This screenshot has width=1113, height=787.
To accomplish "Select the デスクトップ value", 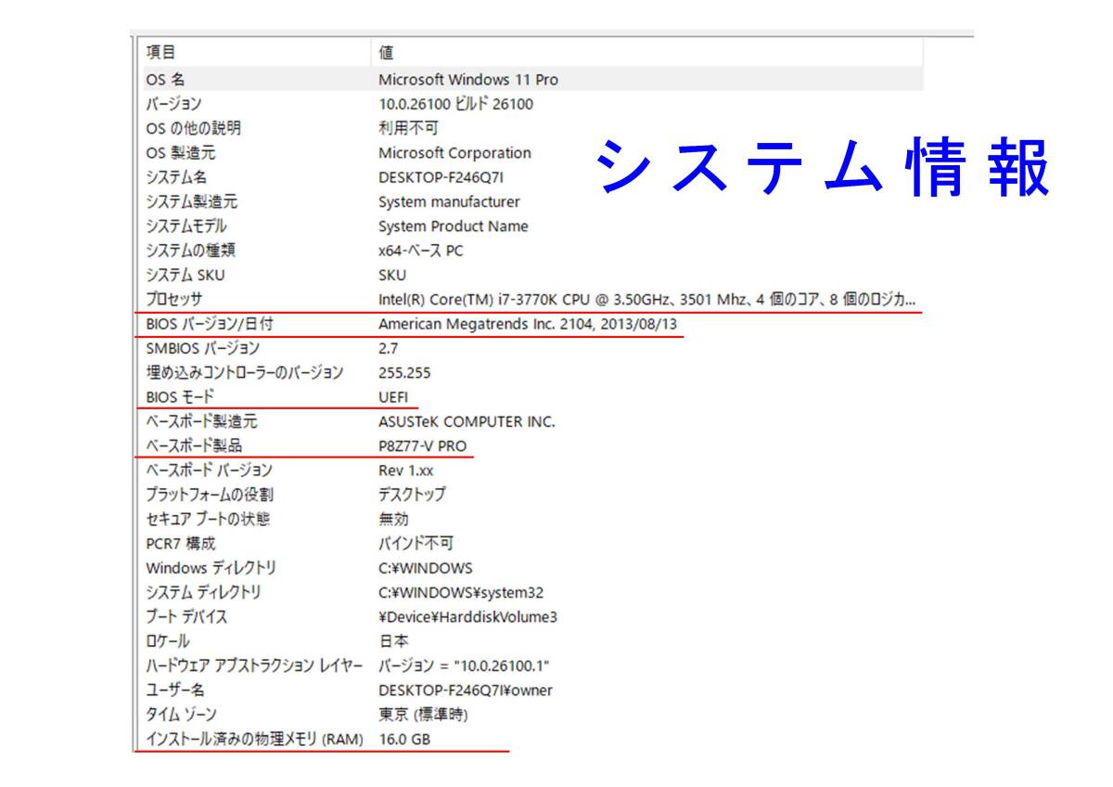I will 412,495.
